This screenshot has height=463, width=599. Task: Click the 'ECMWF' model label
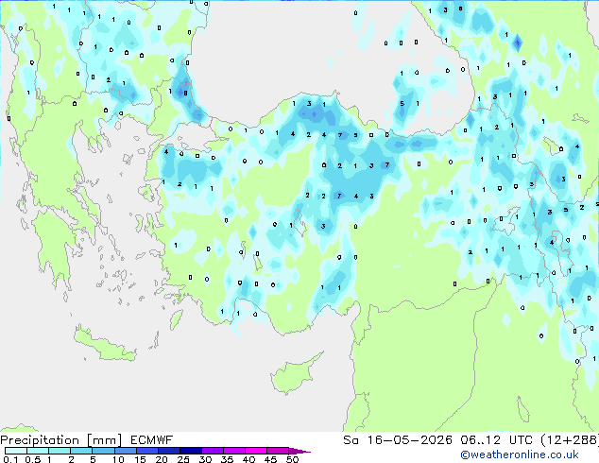(x=152, y=440)
